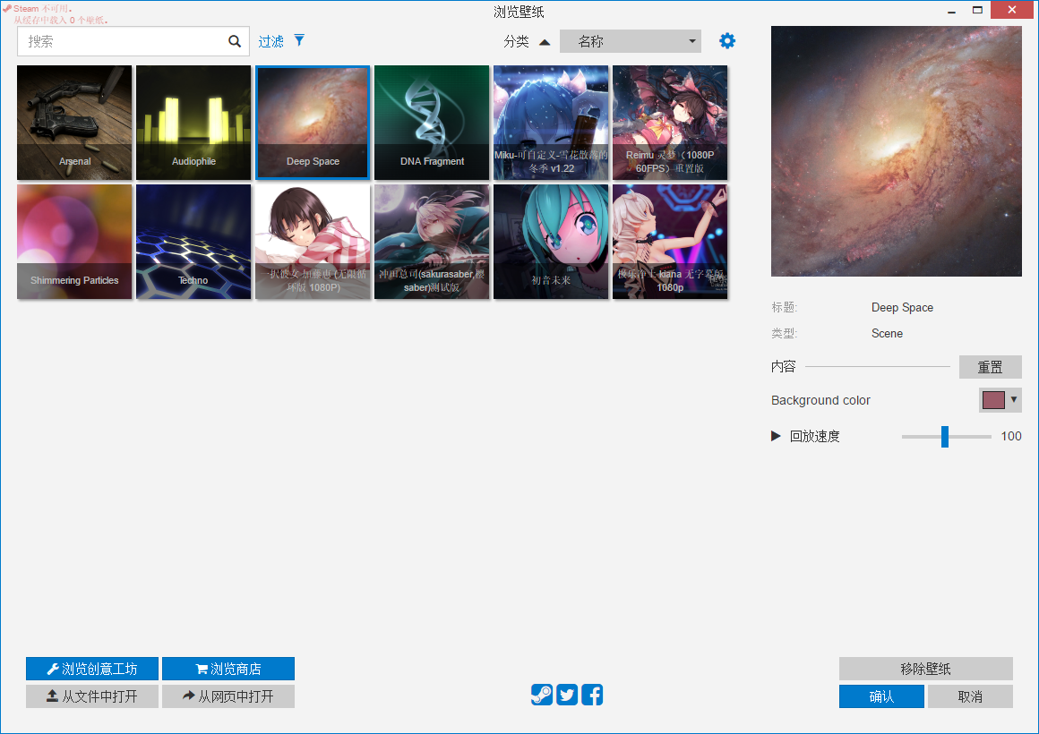Open the Facebook social icon
Image resolution: width=1039 pixels, height=734 pixels.
point(592,695)
